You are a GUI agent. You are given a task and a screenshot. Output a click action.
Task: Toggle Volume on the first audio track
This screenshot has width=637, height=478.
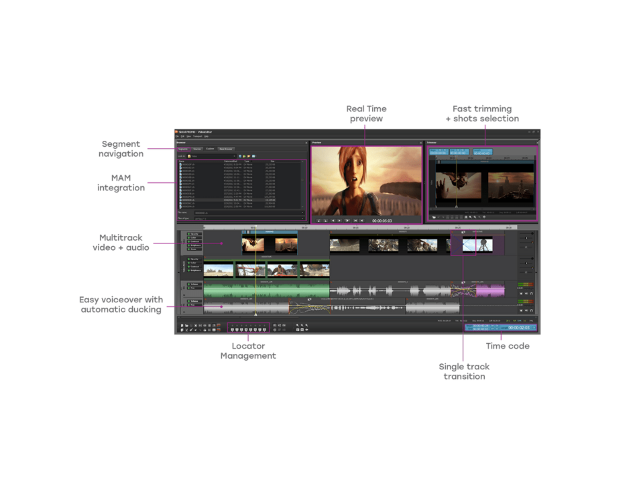click(x=193, y=284)
